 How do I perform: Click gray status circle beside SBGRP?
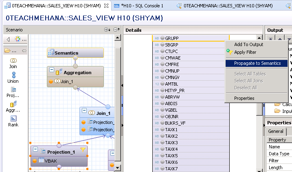(x=162, y=45)
